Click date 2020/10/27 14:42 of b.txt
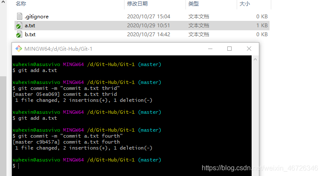Screen dimensions: 322x176 click(x=148, y=34)
